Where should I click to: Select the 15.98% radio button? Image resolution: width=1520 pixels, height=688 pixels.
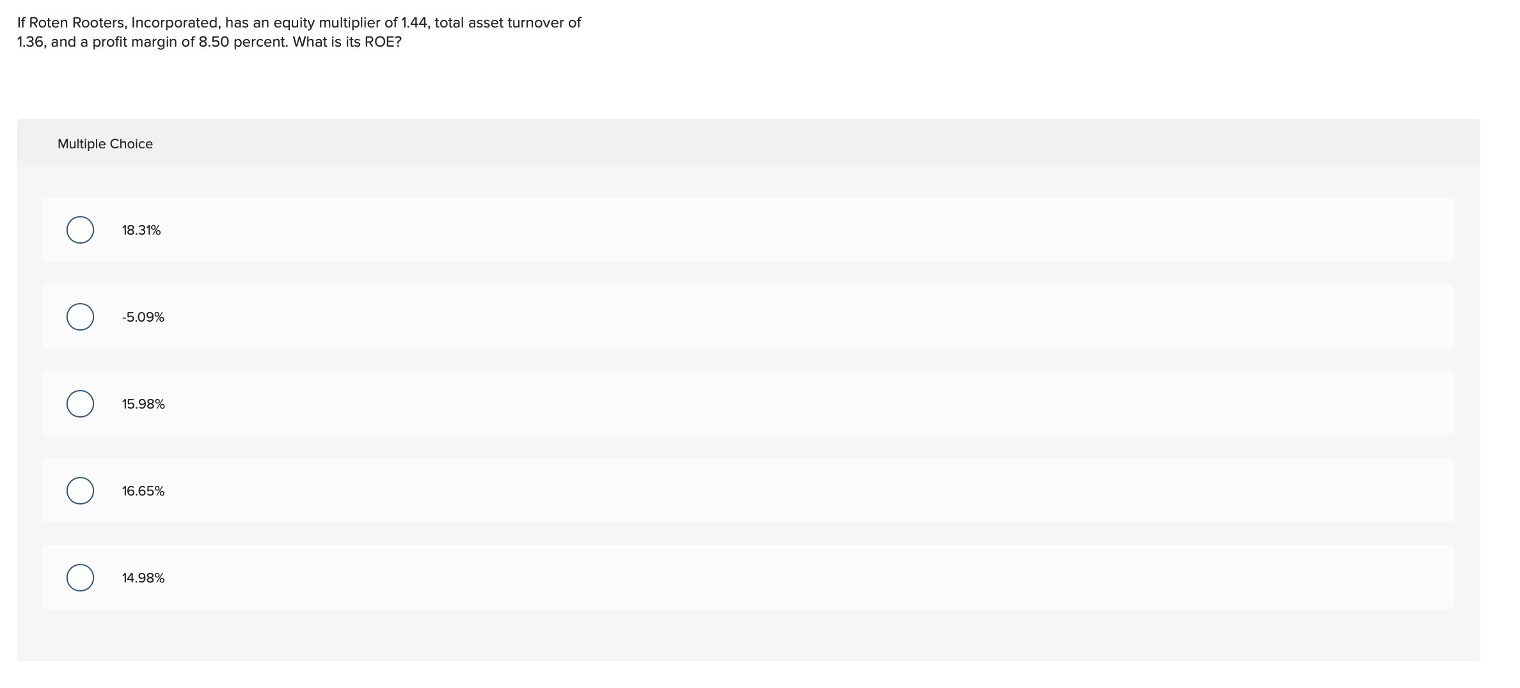(x=79, y=403)
